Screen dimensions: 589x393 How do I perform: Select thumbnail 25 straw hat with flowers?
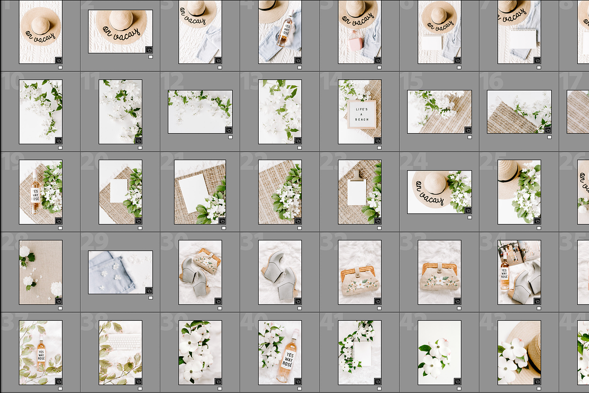(x=519, y=192)
